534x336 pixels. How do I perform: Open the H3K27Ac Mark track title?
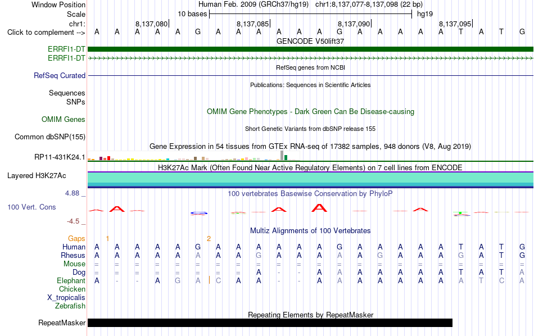(310, 168)
